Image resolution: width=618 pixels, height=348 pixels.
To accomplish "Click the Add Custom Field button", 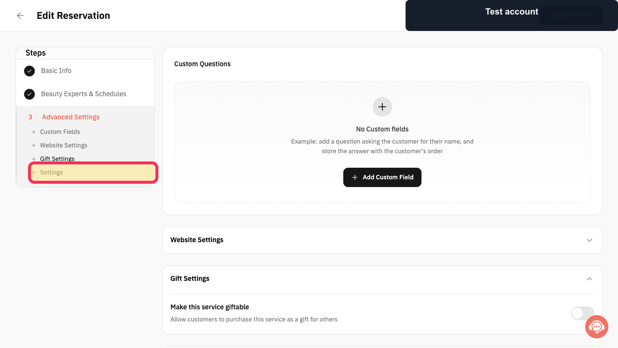I will pos(382,177).
